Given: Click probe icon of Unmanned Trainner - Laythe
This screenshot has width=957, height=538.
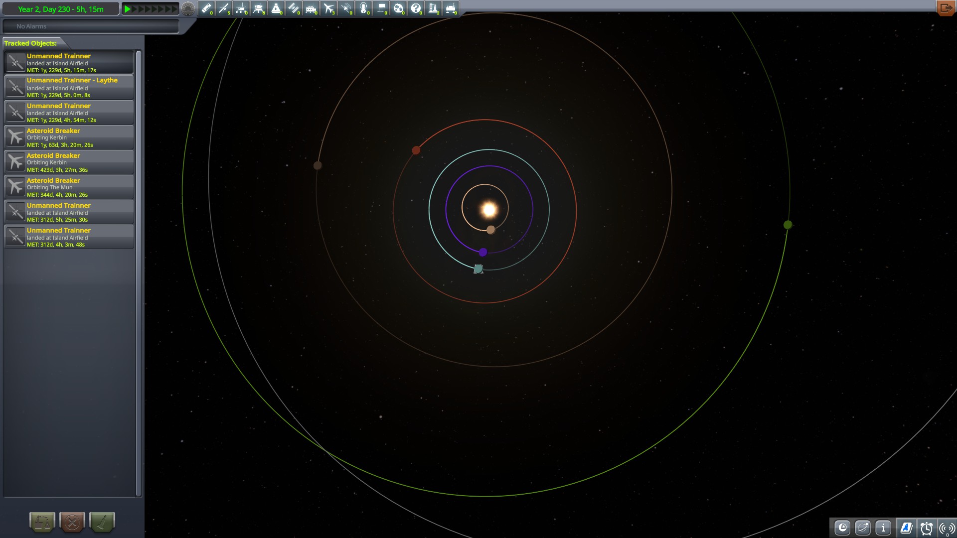Looking at the screenshot, I should (15, 87).
